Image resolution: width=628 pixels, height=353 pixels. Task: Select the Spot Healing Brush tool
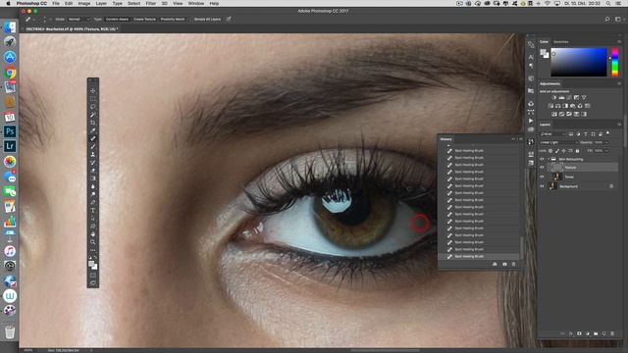[93, 138]
